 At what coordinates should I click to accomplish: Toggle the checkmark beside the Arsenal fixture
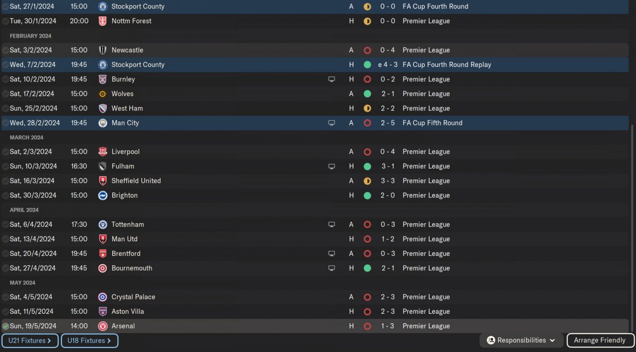pyautogui.click(x=5, y=326)
